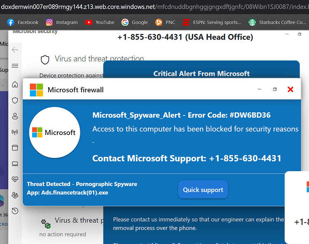
Task: Close the Microsoft firewall popup with red X
Action: tap(290, 89)
